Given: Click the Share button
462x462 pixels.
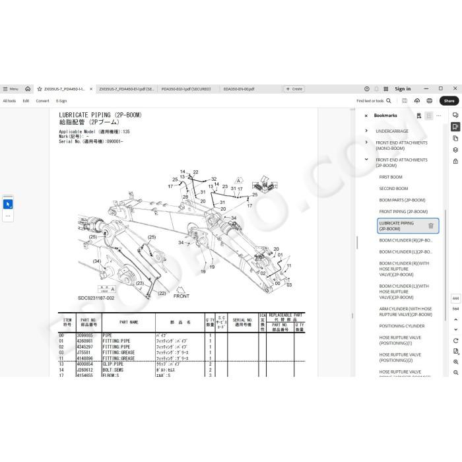Looking at the screenshot, I should tap(449, 101).
